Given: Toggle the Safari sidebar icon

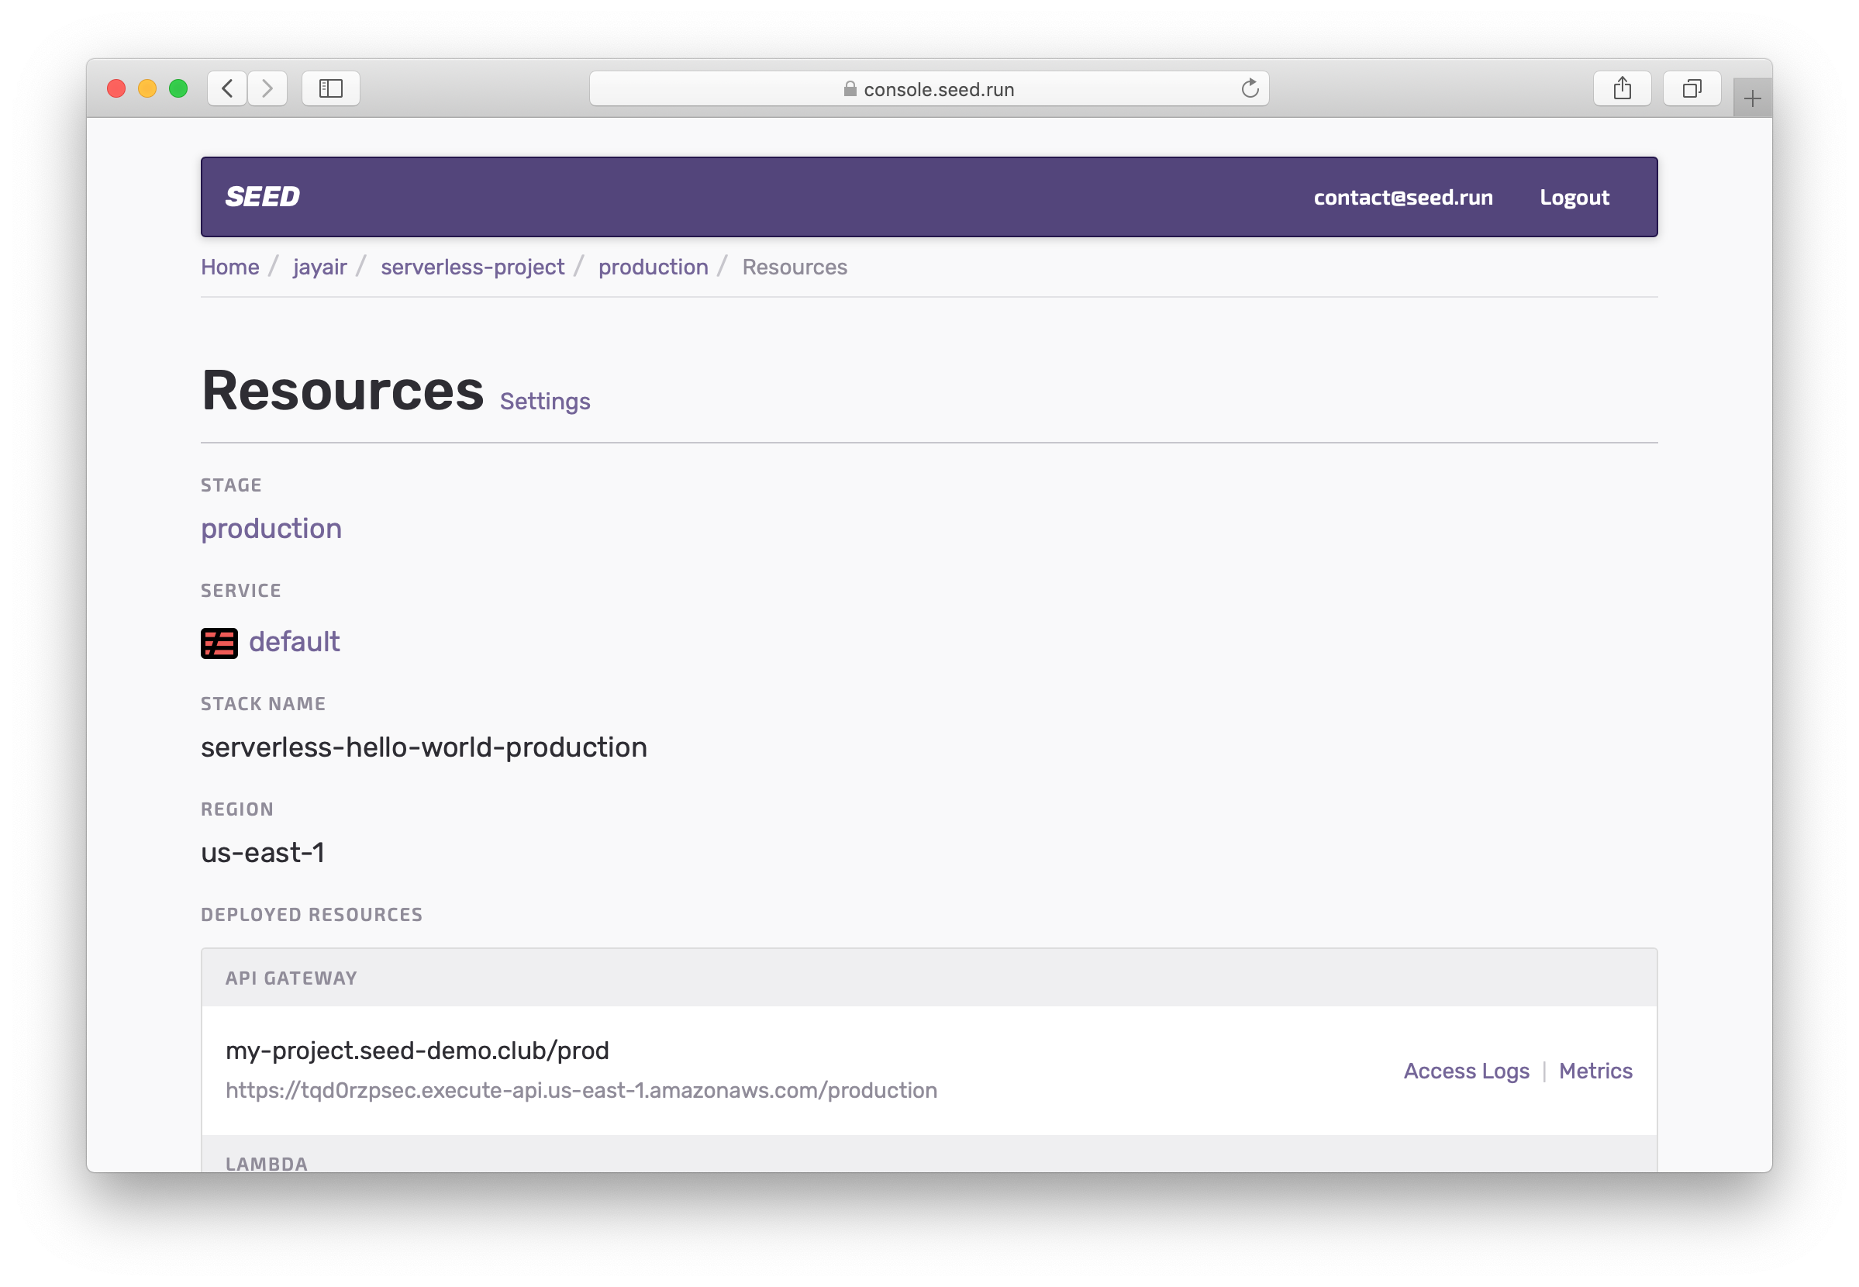Looking at the screenshot, I should (x=330, y=88).
